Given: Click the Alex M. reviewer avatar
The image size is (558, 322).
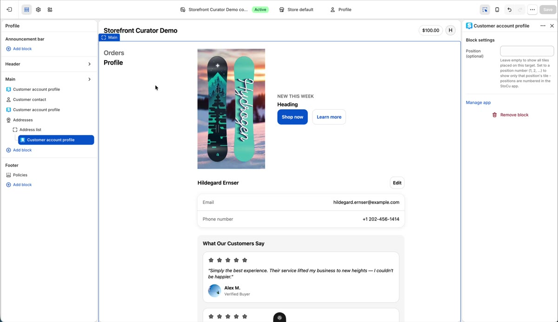Looking at the screenshot, I should [214, 291].
